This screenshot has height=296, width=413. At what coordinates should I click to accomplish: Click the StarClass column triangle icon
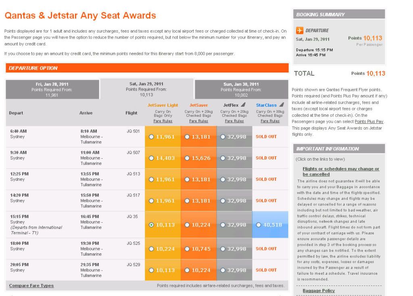(282, 104)
